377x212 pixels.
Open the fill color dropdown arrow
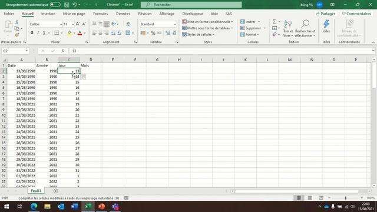click(74, 33)
